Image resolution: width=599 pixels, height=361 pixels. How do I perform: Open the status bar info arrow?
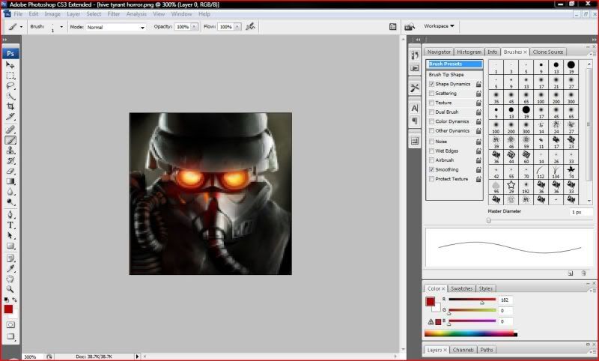tap(137, 357)
